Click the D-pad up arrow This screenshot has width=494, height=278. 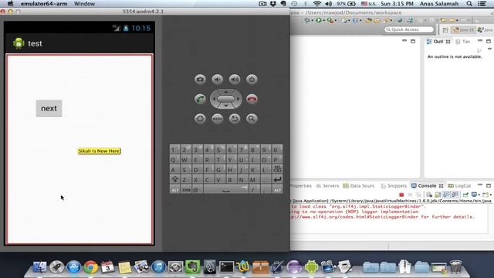(x=226, y=92)
